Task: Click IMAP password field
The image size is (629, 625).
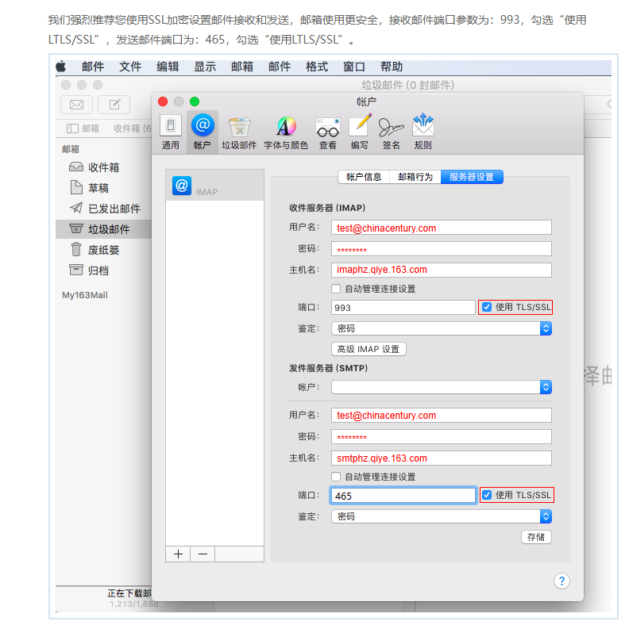Action: pyautogui.click(x=442, y=249)
